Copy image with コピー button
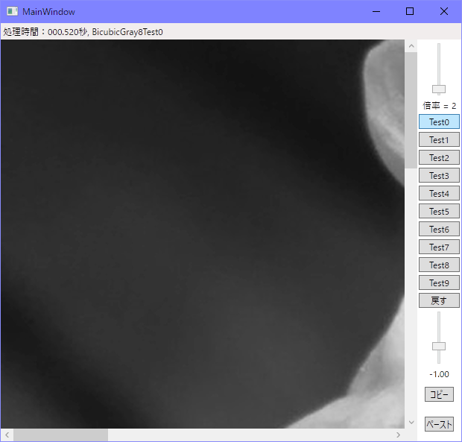Viewport: 462px width, 442px height. [x=439, y=394]
